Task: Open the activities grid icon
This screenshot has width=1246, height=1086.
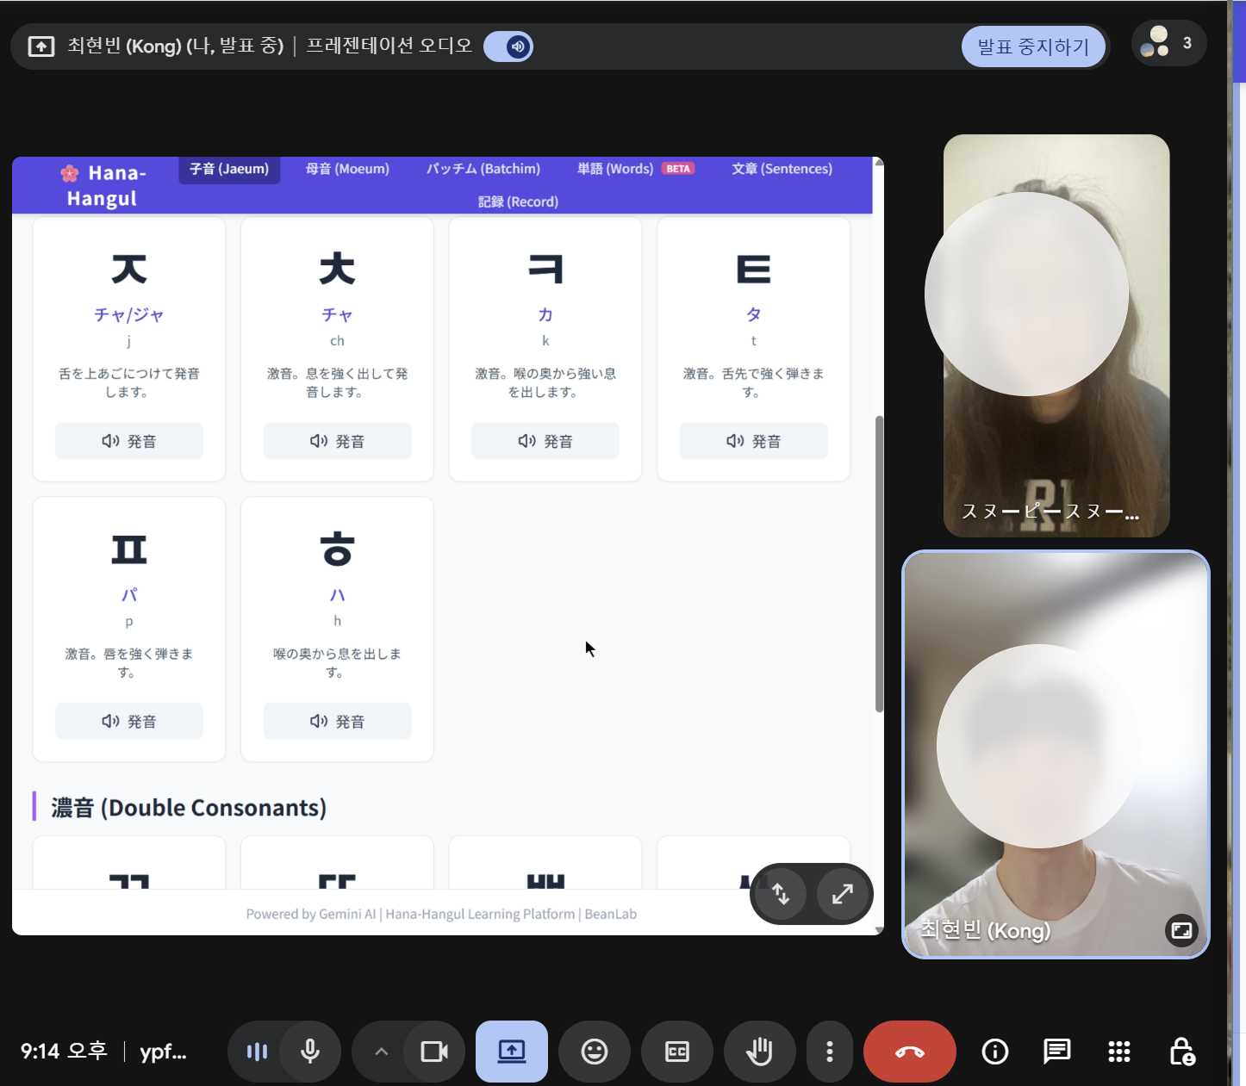Action: [x=1119, y=1052]
